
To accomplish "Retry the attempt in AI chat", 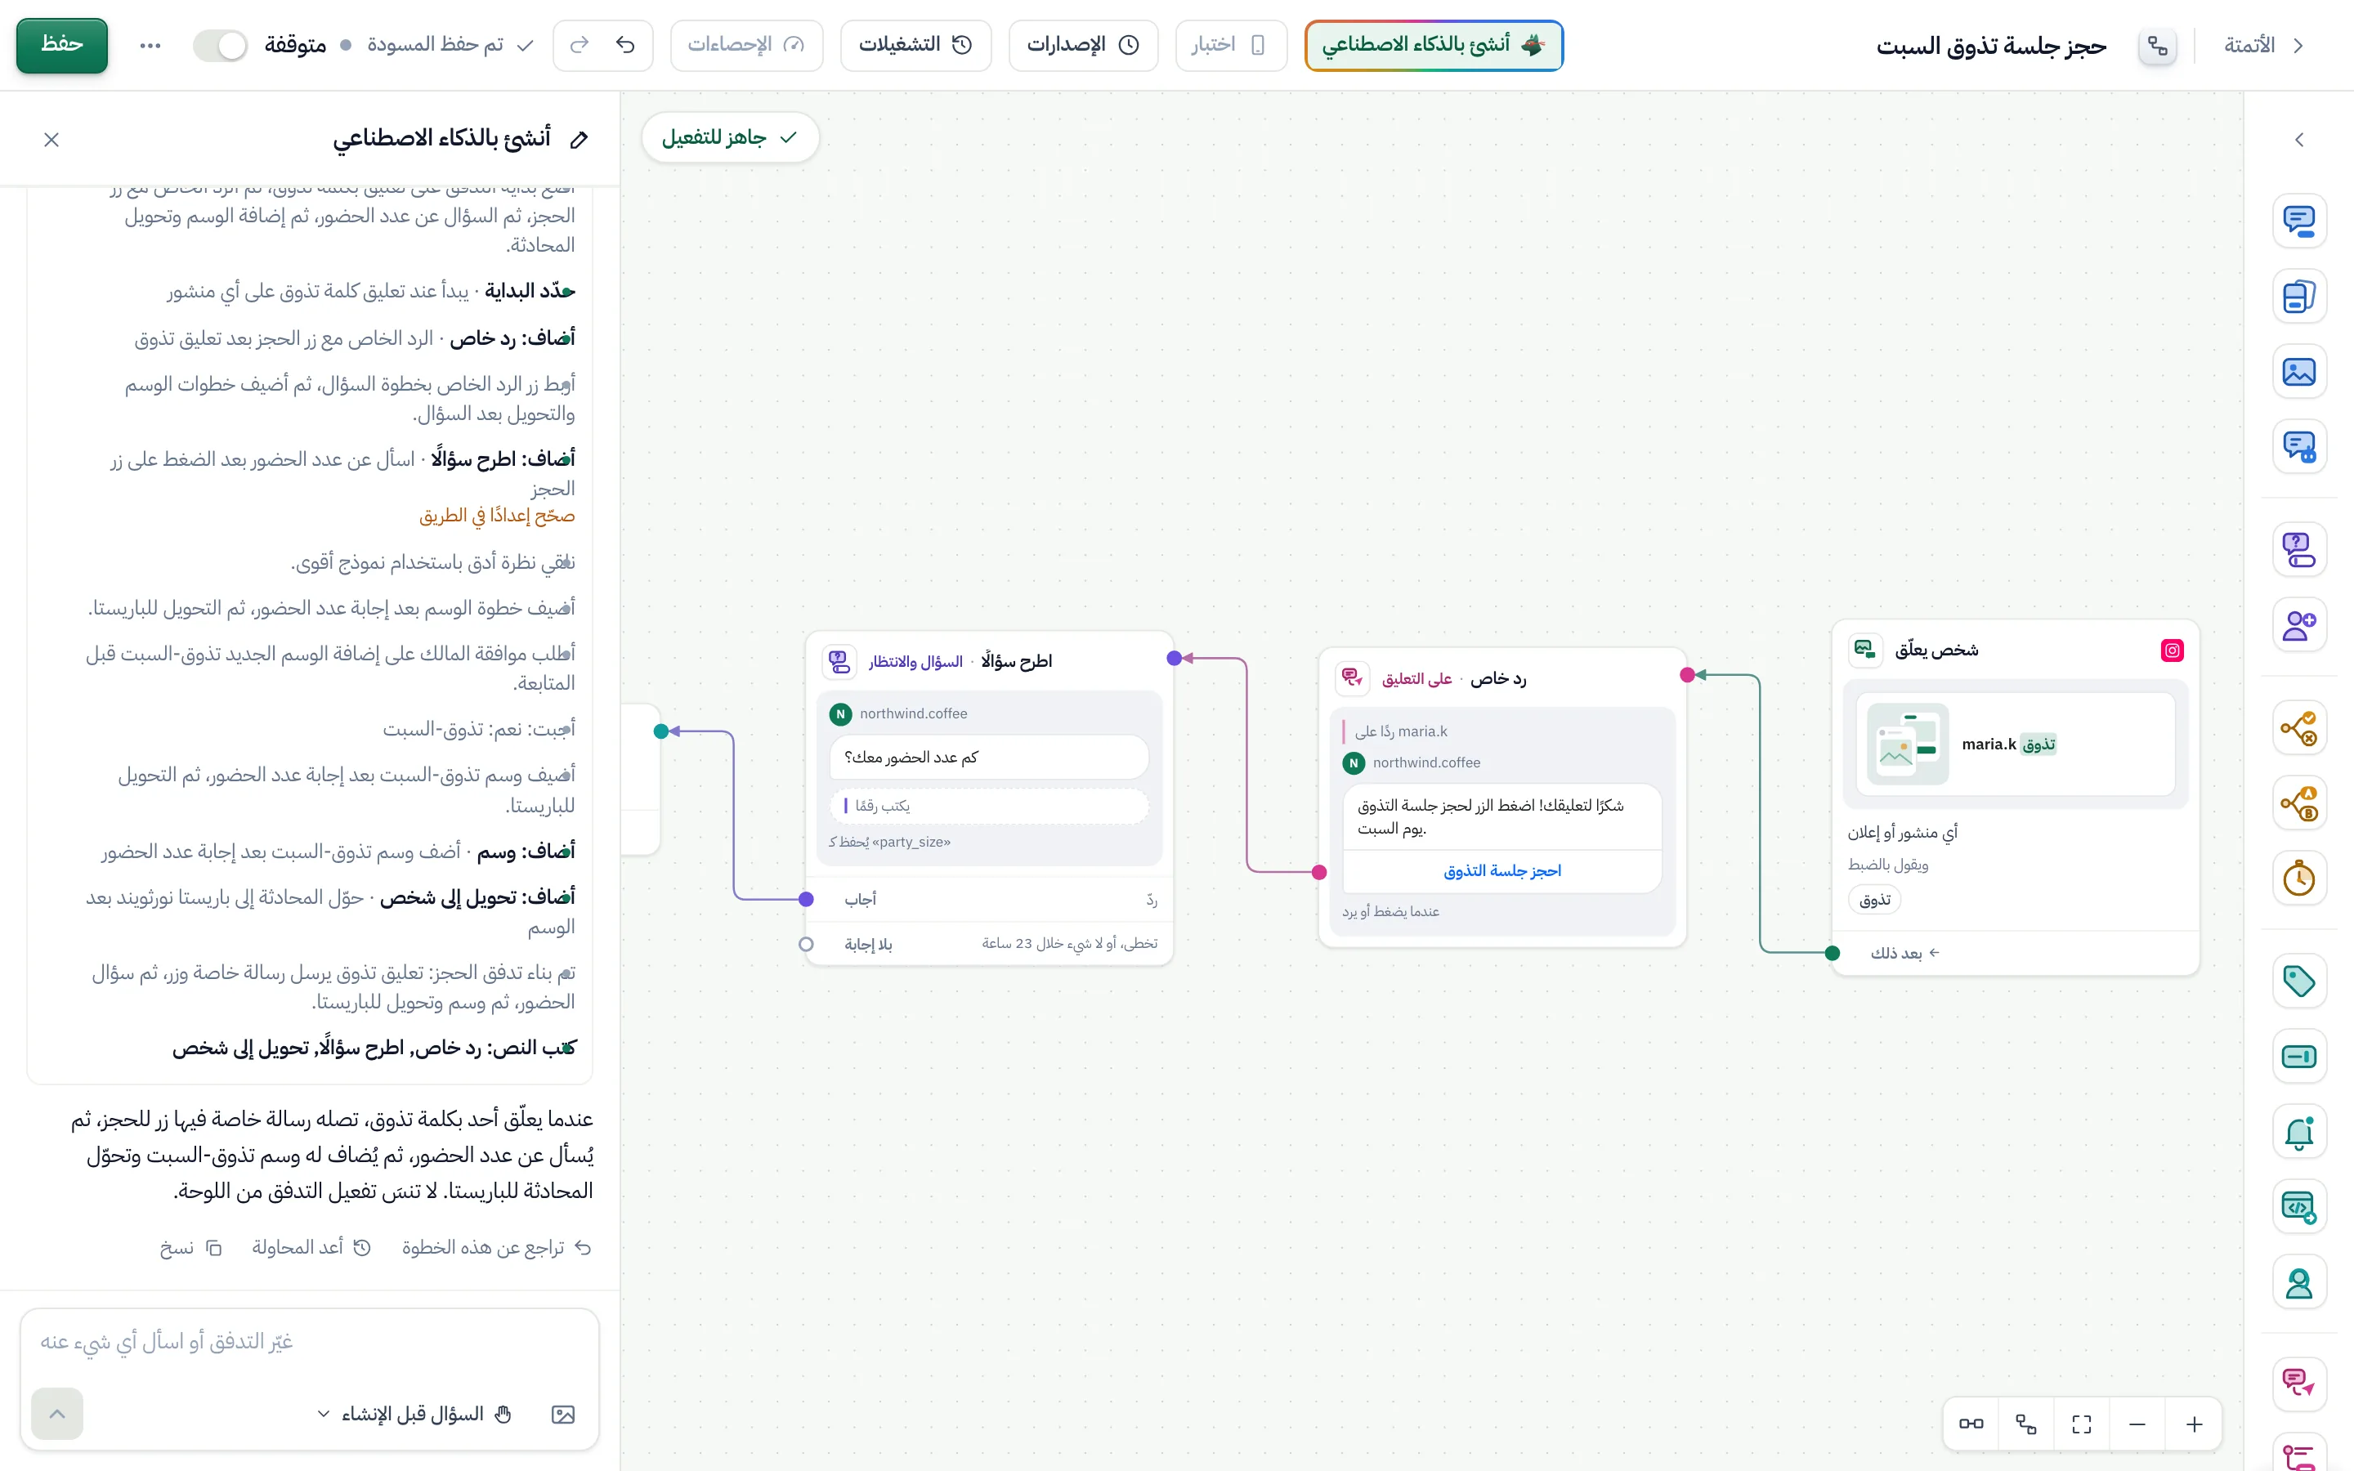I will pyautogui.click(x=311, y=1247).
